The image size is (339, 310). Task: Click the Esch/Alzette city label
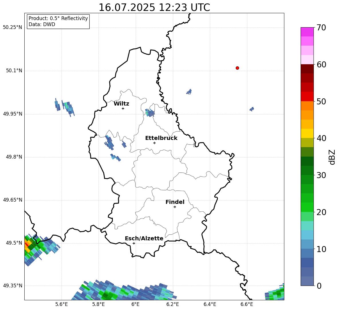click(x=144, y=238)
